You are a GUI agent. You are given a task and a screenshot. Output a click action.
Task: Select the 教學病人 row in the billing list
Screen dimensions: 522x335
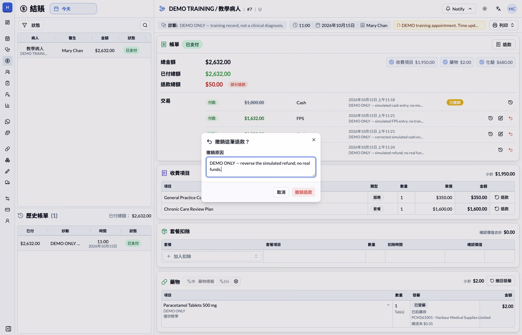click(x=84, y=51)
